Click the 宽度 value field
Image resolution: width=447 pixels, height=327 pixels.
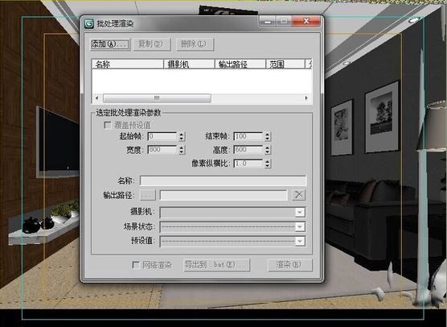pyautogui.click(x=162, y=150)
